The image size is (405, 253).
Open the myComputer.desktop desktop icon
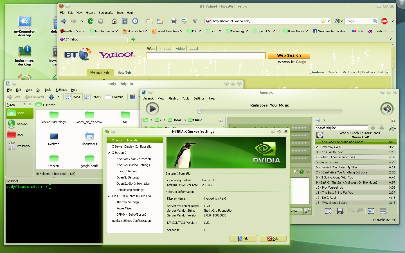coord(25,26)
